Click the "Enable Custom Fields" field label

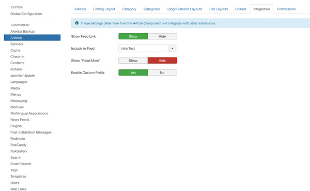(88, 72)
